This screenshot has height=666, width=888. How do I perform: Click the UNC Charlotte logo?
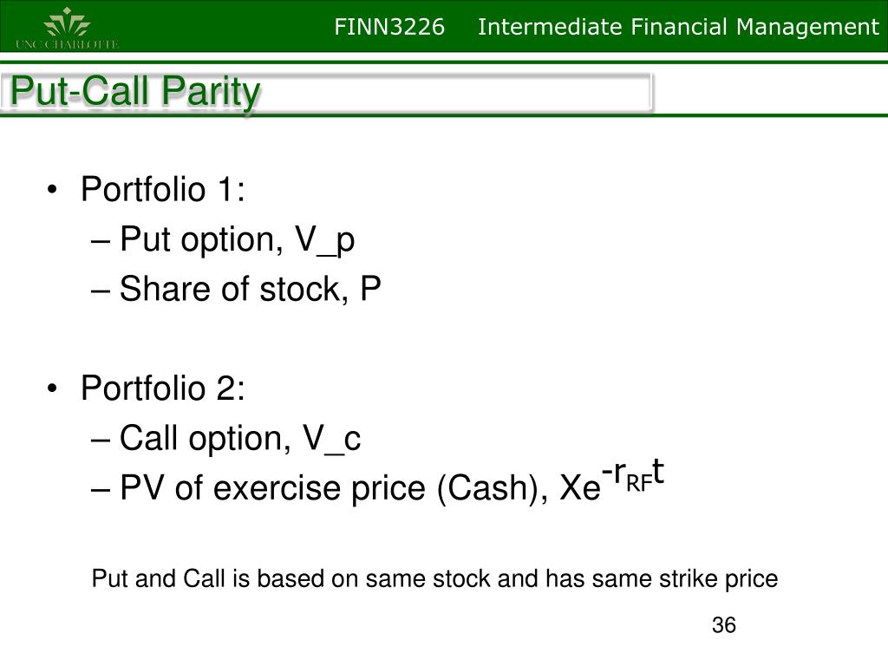tap(67, 28)
